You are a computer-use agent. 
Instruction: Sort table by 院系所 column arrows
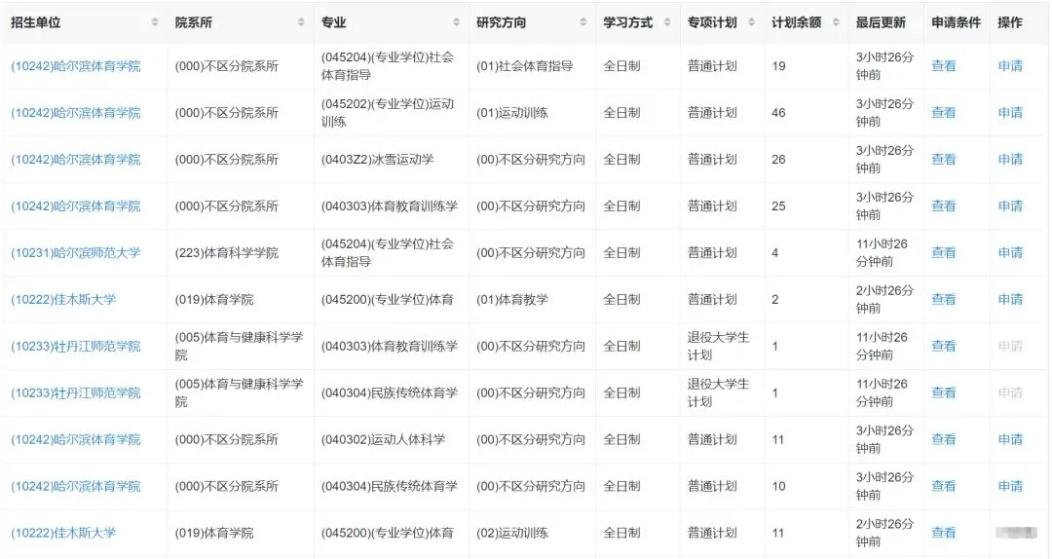pos(301,22)
